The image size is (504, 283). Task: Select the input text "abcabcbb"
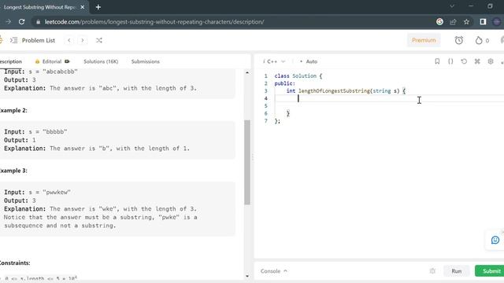pyautogui.click(x=60, y=72)
